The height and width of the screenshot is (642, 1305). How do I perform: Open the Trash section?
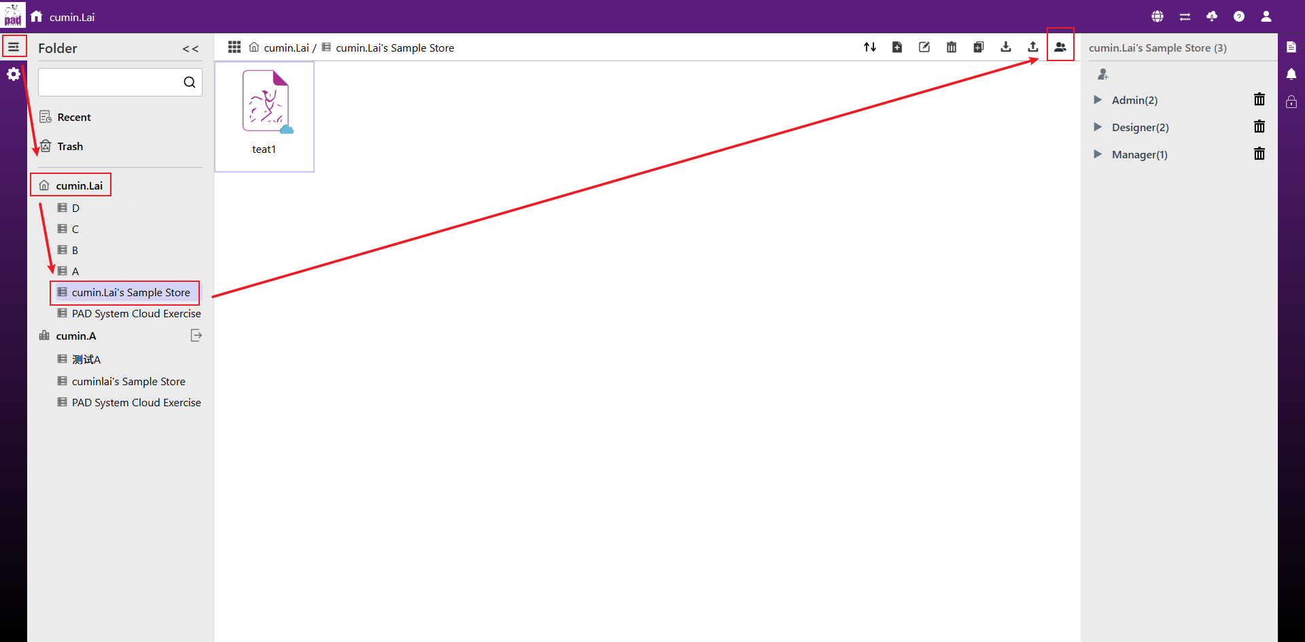pyautogui.click(x=69, y=147)
